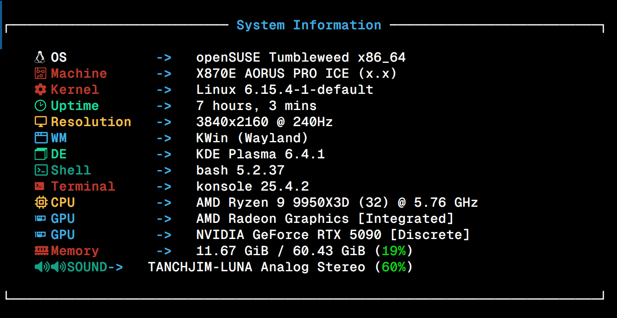Click 'TANCHJIM-LUNA Analog Stereo' text
This screenshot has height=318, width=617.
point(257,267)
